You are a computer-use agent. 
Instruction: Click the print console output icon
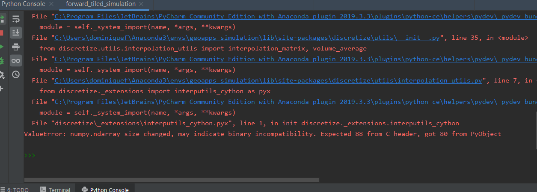click(16, 47)
